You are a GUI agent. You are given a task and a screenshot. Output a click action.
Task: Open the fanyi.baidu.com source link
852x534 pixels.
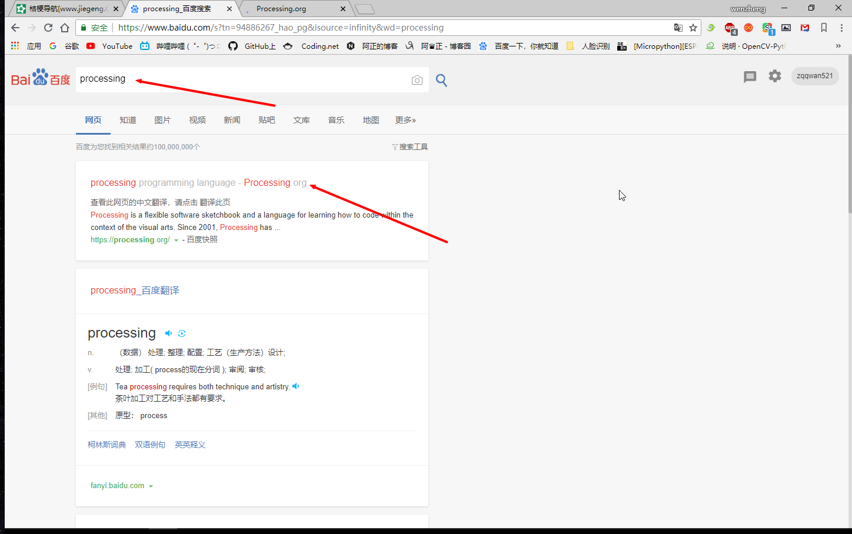tap(117, 486)
